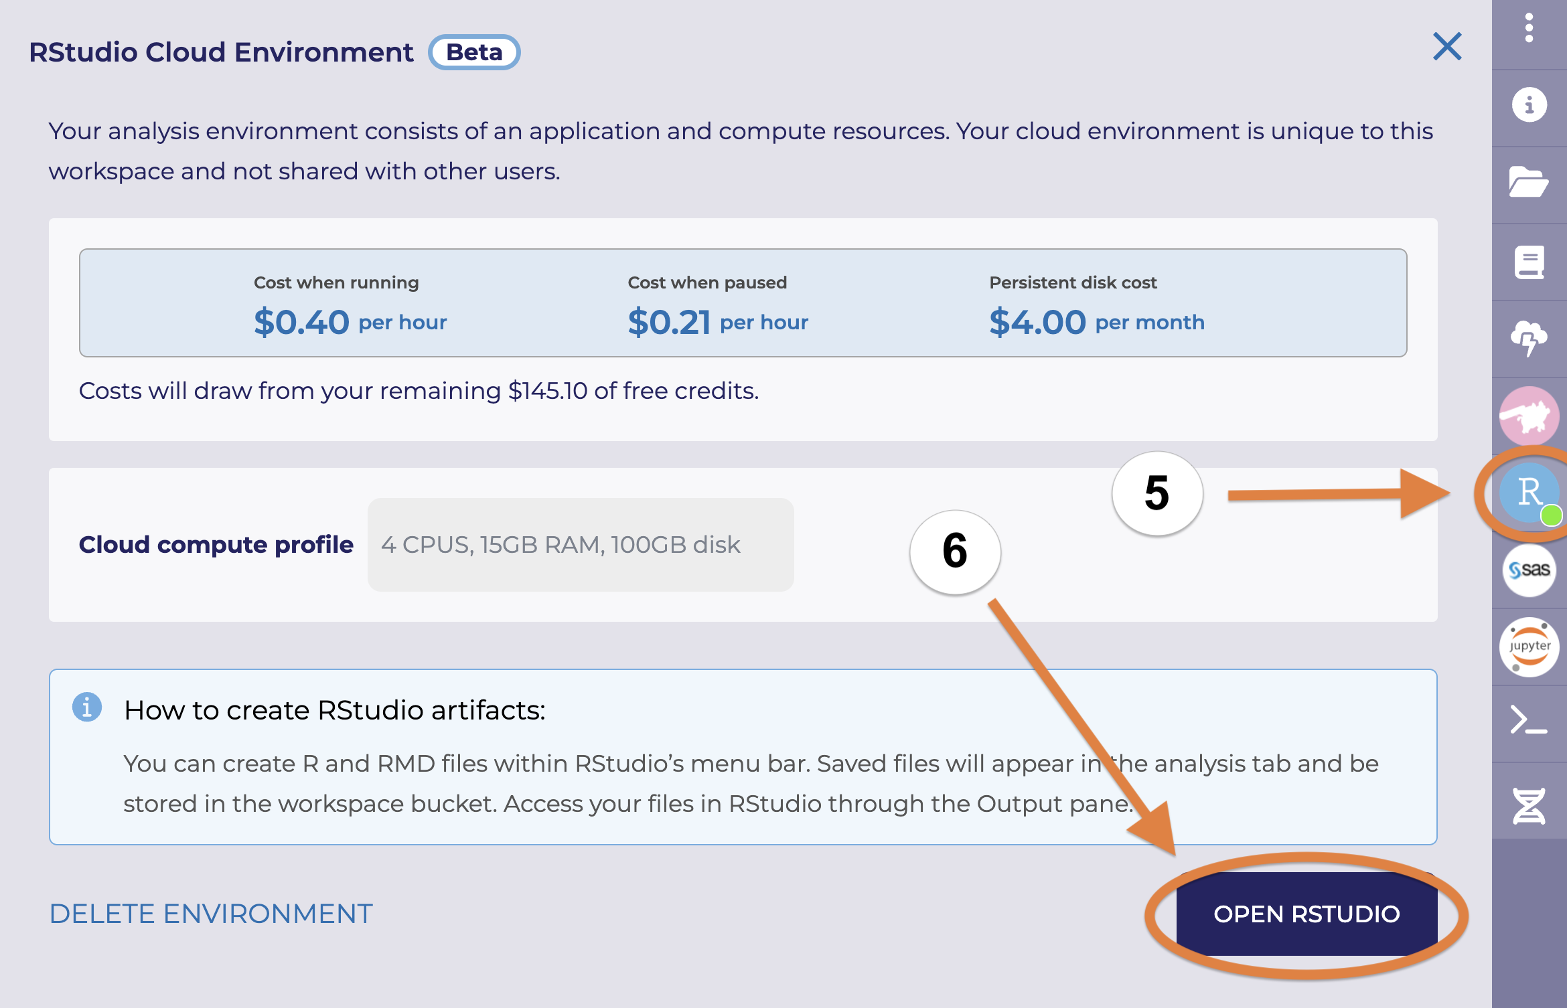
Task: Close the RStudio Cloud Environment dialog
Action: 1446,47
